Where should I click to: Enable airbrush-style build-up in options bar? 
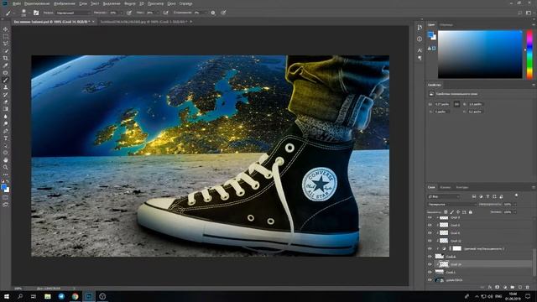pos(165,13)
